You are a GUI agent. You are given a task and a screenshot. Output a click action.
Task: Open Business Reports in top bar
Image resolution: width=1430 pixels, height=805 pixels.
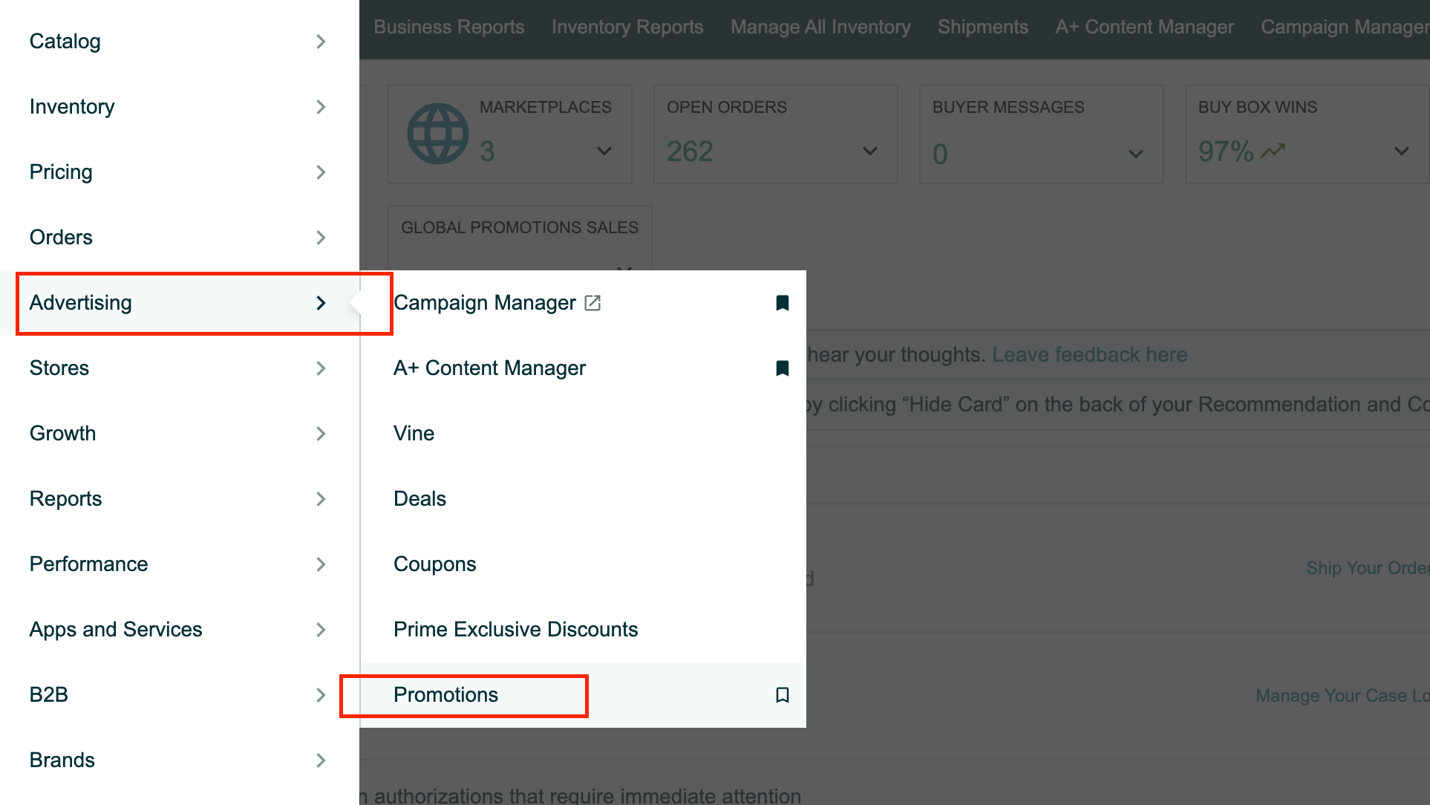pos(448,27)
